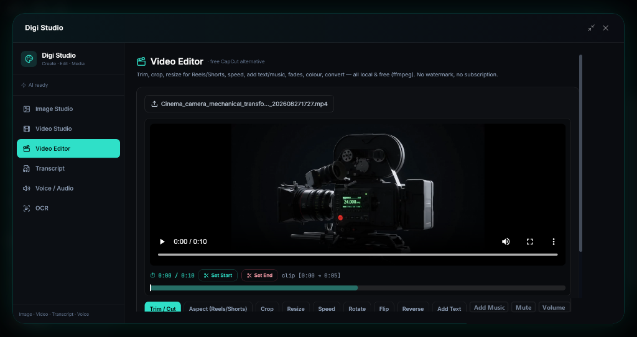Open Image Studio from the sidebar
The height and width of the screenshot is (337, 637).
click(x=68, y=109)
